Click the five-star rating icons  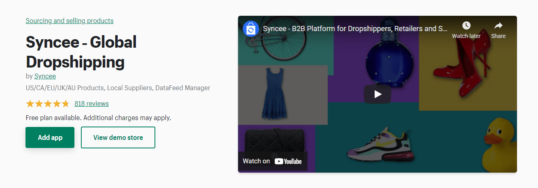(48, 104)
